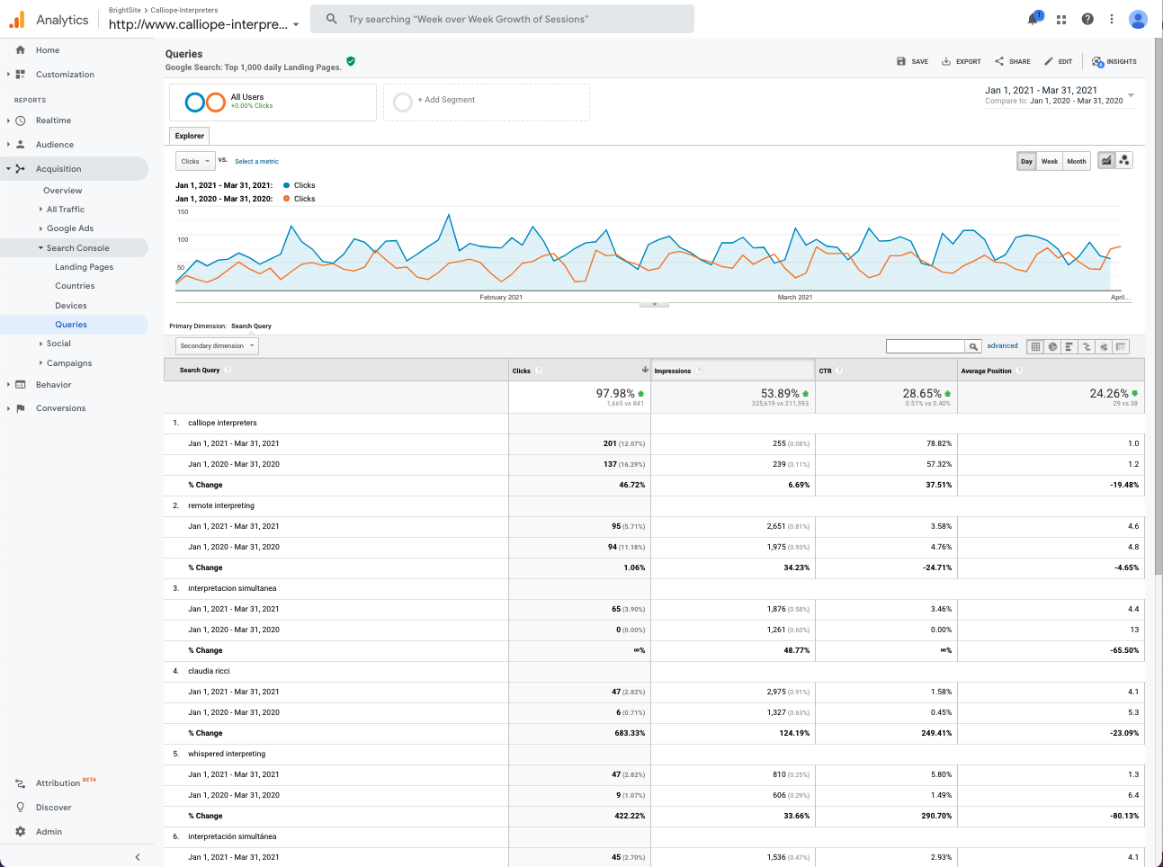Toggle the chart to Month granularity
1163x867 pixels.
pyautogui.click(x=1076, y=160)
